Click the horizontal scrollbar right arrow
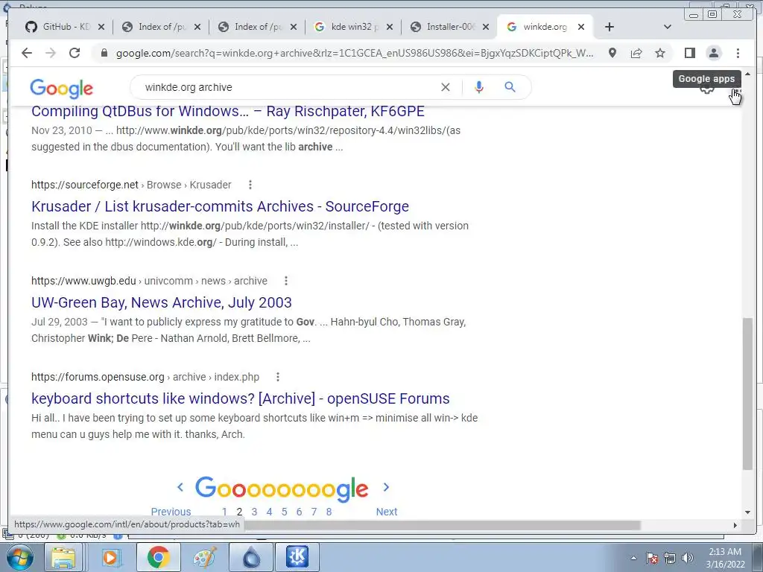Image resolution: width=763 pixels, height=572 pixels. click(x=735, y=525)
